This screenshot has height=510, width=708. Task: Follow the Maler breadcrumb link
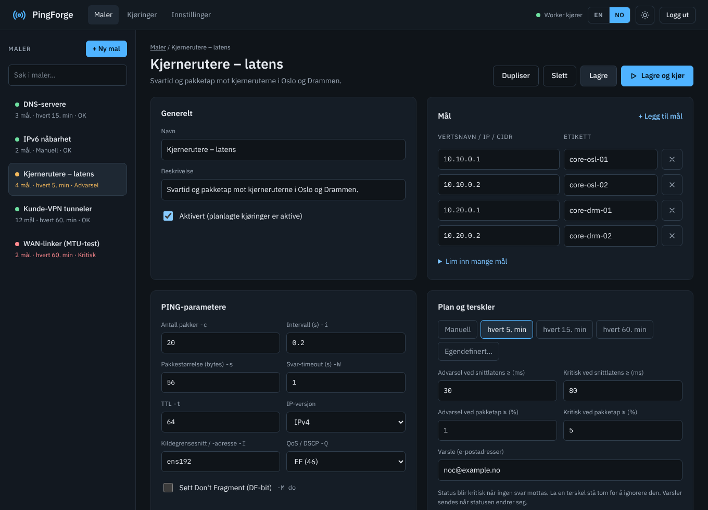[158, 47]
